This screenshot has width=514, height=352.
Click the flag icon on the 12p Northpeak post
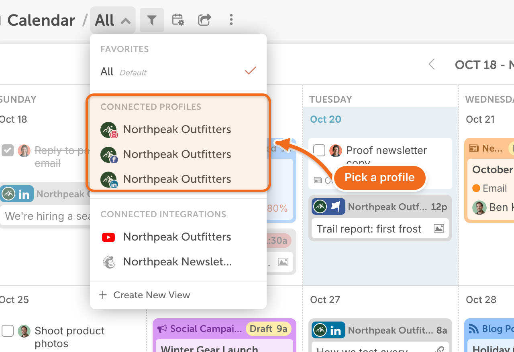pyautogui.click(x=336, y=207)
